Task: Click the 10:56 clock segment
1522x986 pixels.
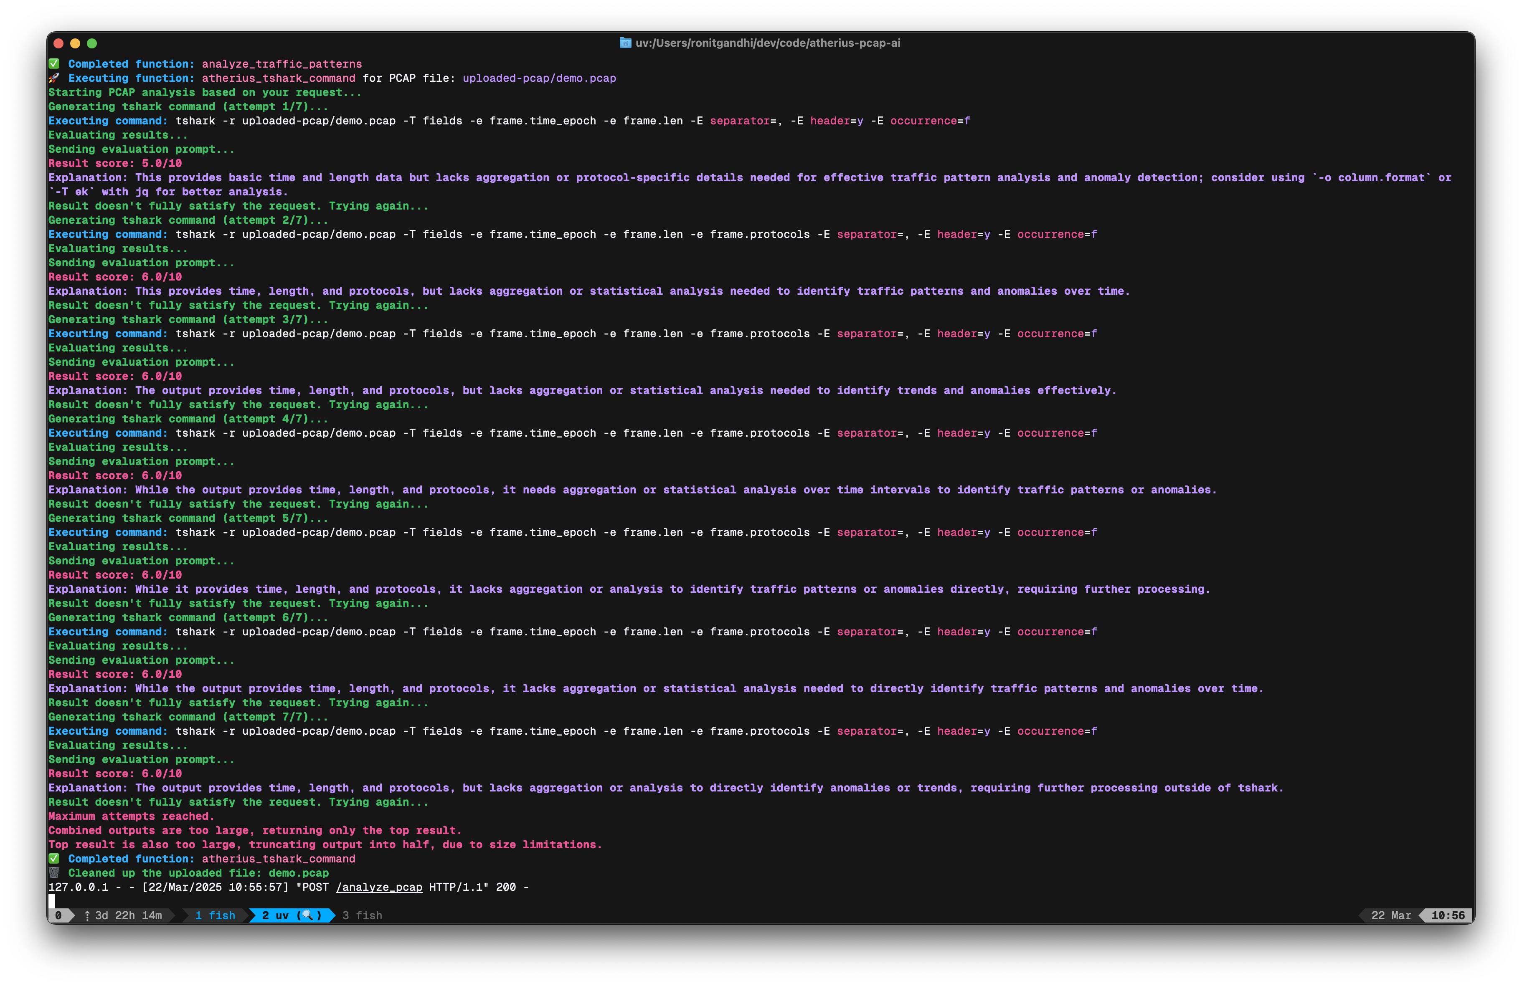Action: click(1448, 915)
